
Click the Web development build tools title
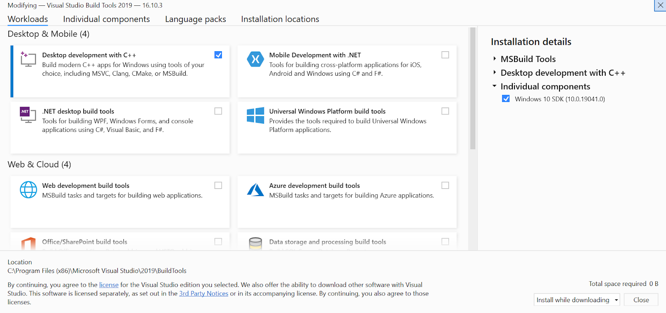(86, 185)
